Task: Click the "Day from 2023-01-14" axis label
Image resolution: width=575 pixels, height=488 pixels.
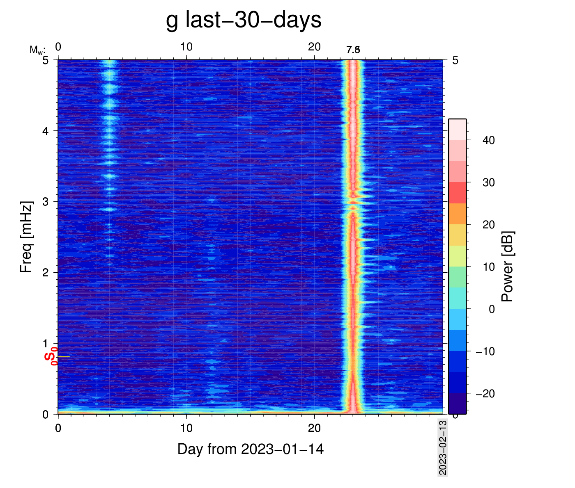Action: point(250,449)
